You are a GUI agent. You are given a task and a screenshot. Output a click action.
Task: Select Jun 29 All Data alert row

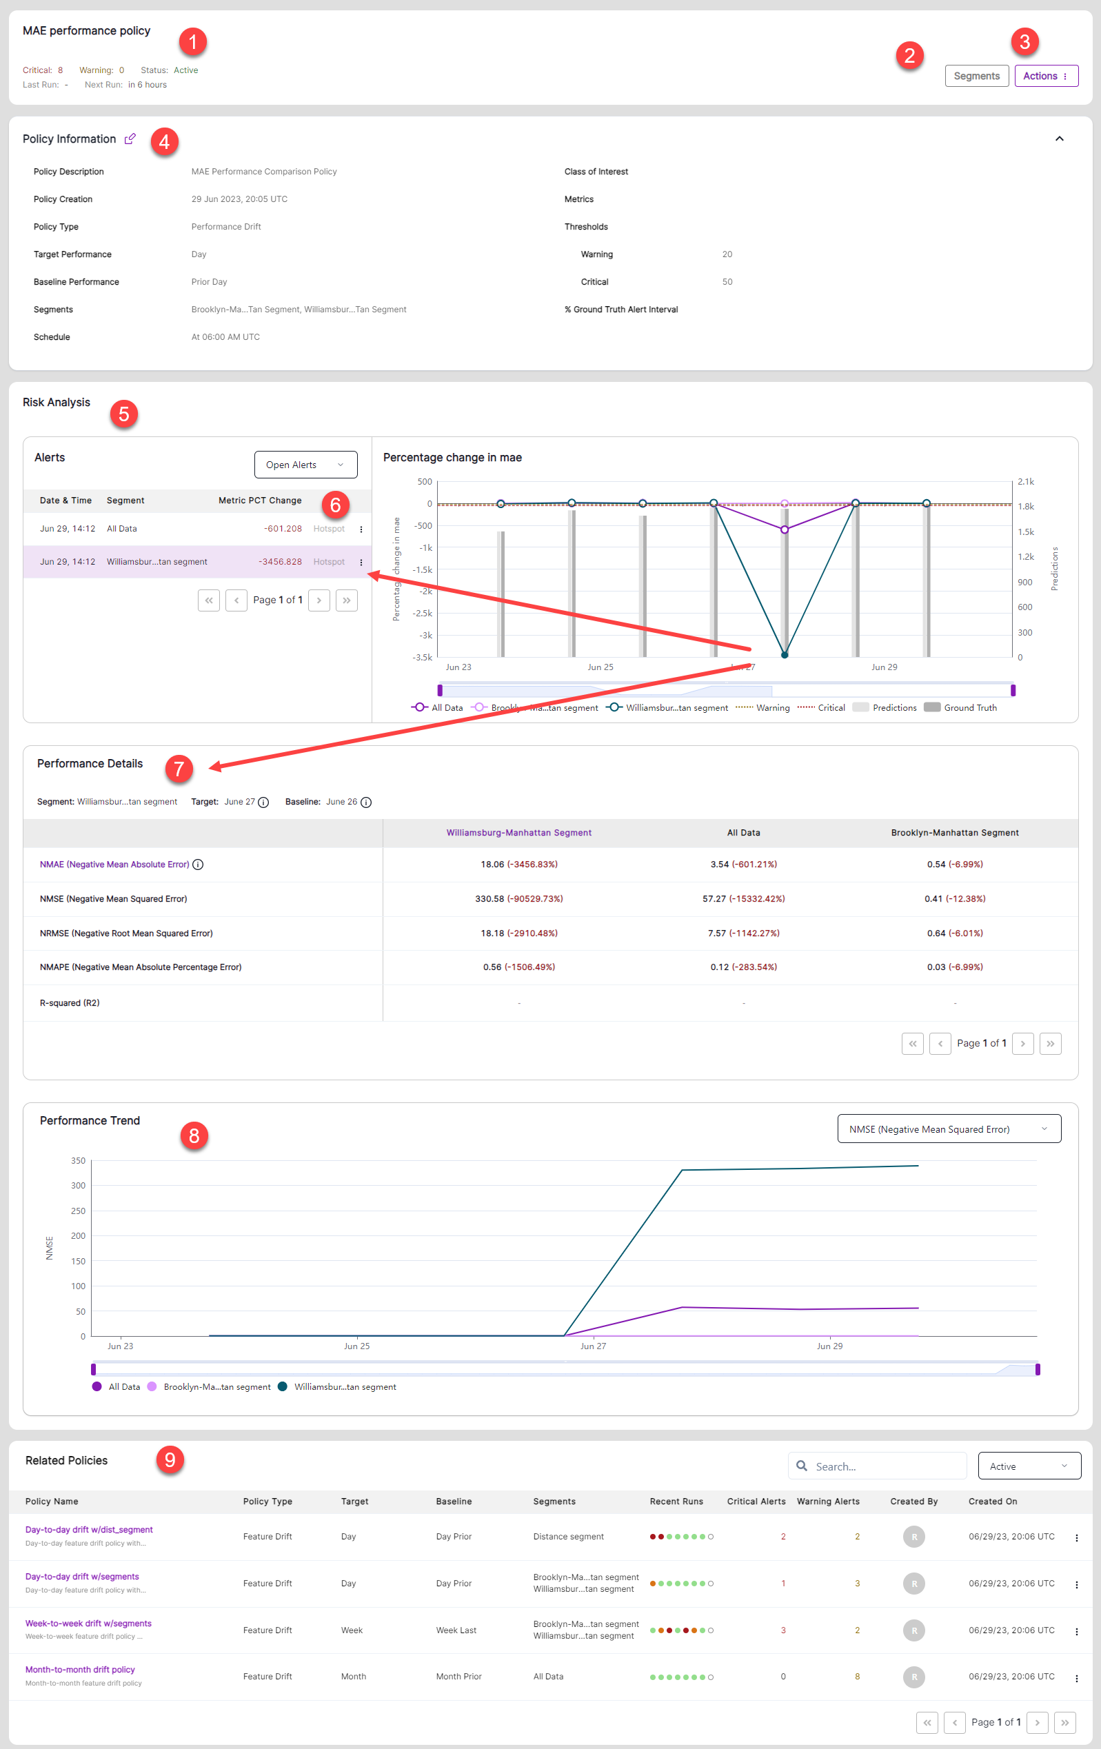[x=198, y=529]
